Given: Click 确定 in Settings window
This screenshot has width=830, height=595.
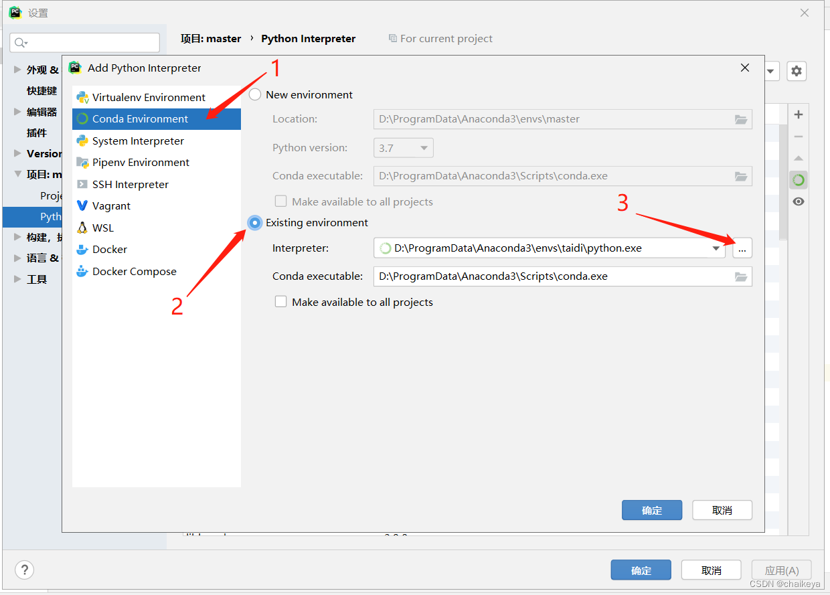Looking at the screenshot, I should click(641, 570).
